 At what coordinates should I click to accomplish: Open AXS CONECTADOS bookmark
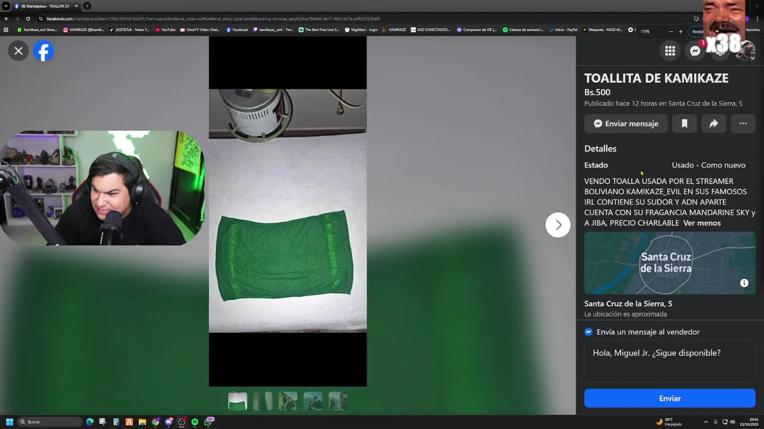coord(431,30)
